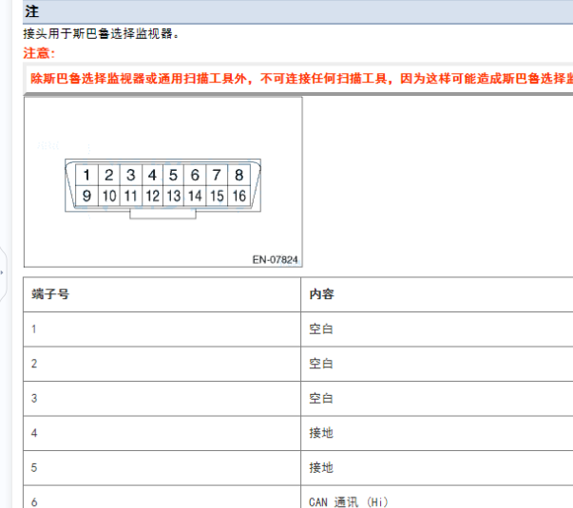Viewport: 573px width, 508px height.
Task: Click pin 4 in connector diagram
Action: tap(152, 175)
